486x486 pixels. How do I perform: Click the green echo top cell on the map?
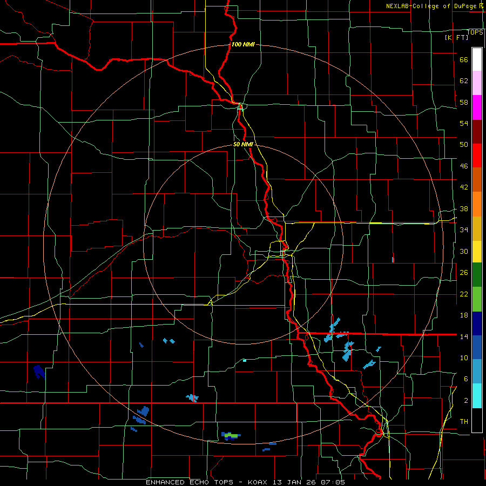click(231, 435)
